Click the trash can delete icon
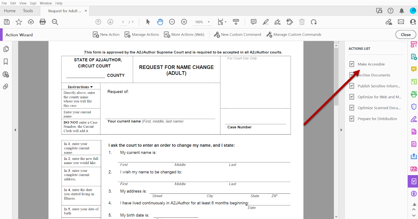418x219 pixels. coord(302,22)
